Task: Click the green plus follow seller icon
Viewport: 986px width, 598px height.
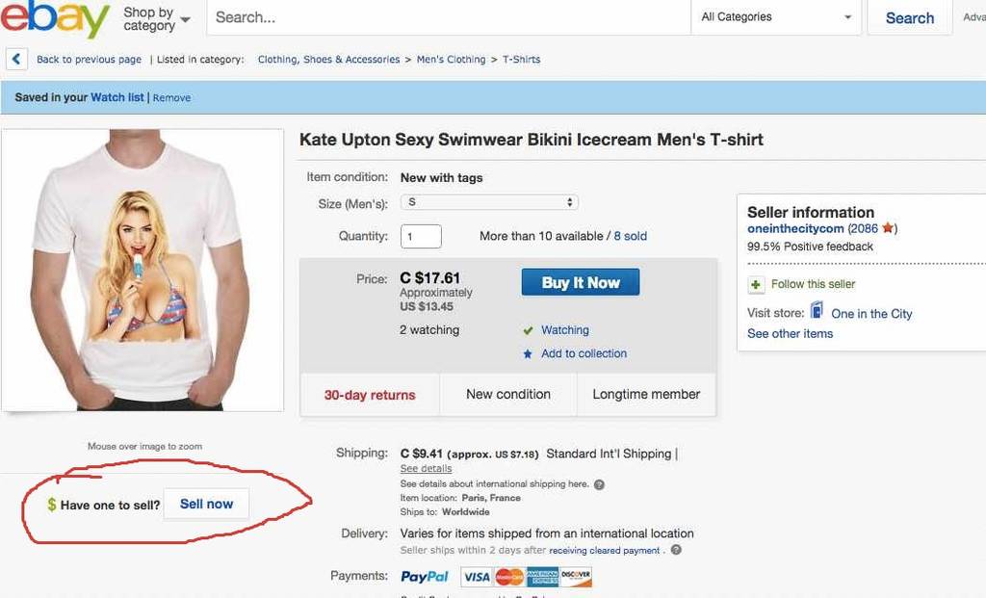Action: point(756,285)
